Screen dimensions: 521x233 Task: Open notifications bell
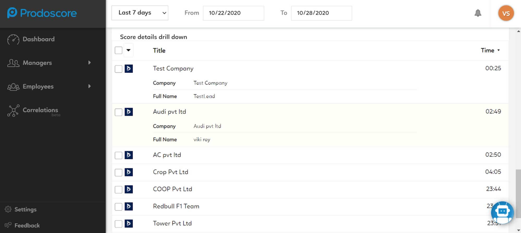pyautogui.click(x=478, y=13)
